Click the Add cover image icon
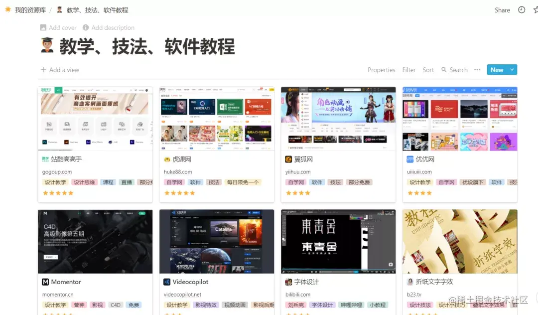538x315 pixels. [x=43, y=27]
